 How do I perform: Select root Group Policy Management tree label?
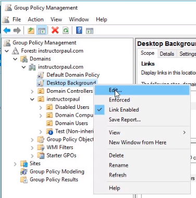pyautogui.click(x=44, y=43)
